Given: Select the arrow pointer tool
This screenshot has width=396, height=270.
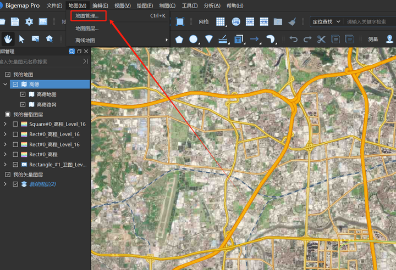Looking at the screenshot, I should pyautogui.click(x=21, y=39).
